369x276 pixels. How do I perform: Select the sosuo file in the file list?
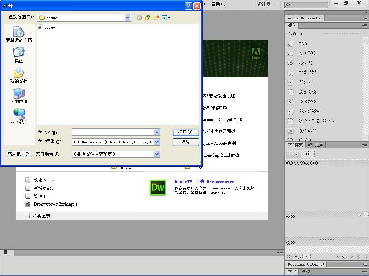[x=46, y=27]
